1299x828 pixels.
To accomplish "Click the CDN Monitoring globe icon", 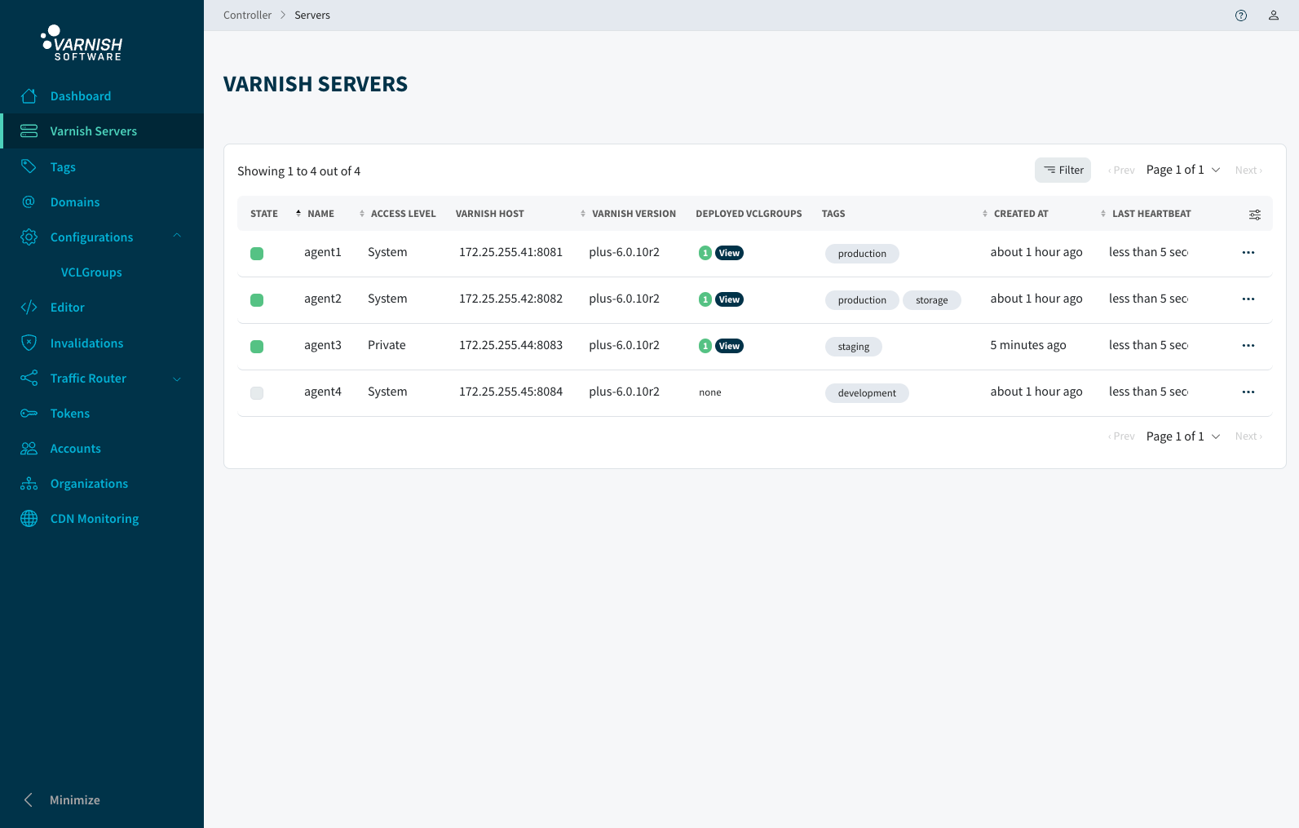I will point(29,519).
